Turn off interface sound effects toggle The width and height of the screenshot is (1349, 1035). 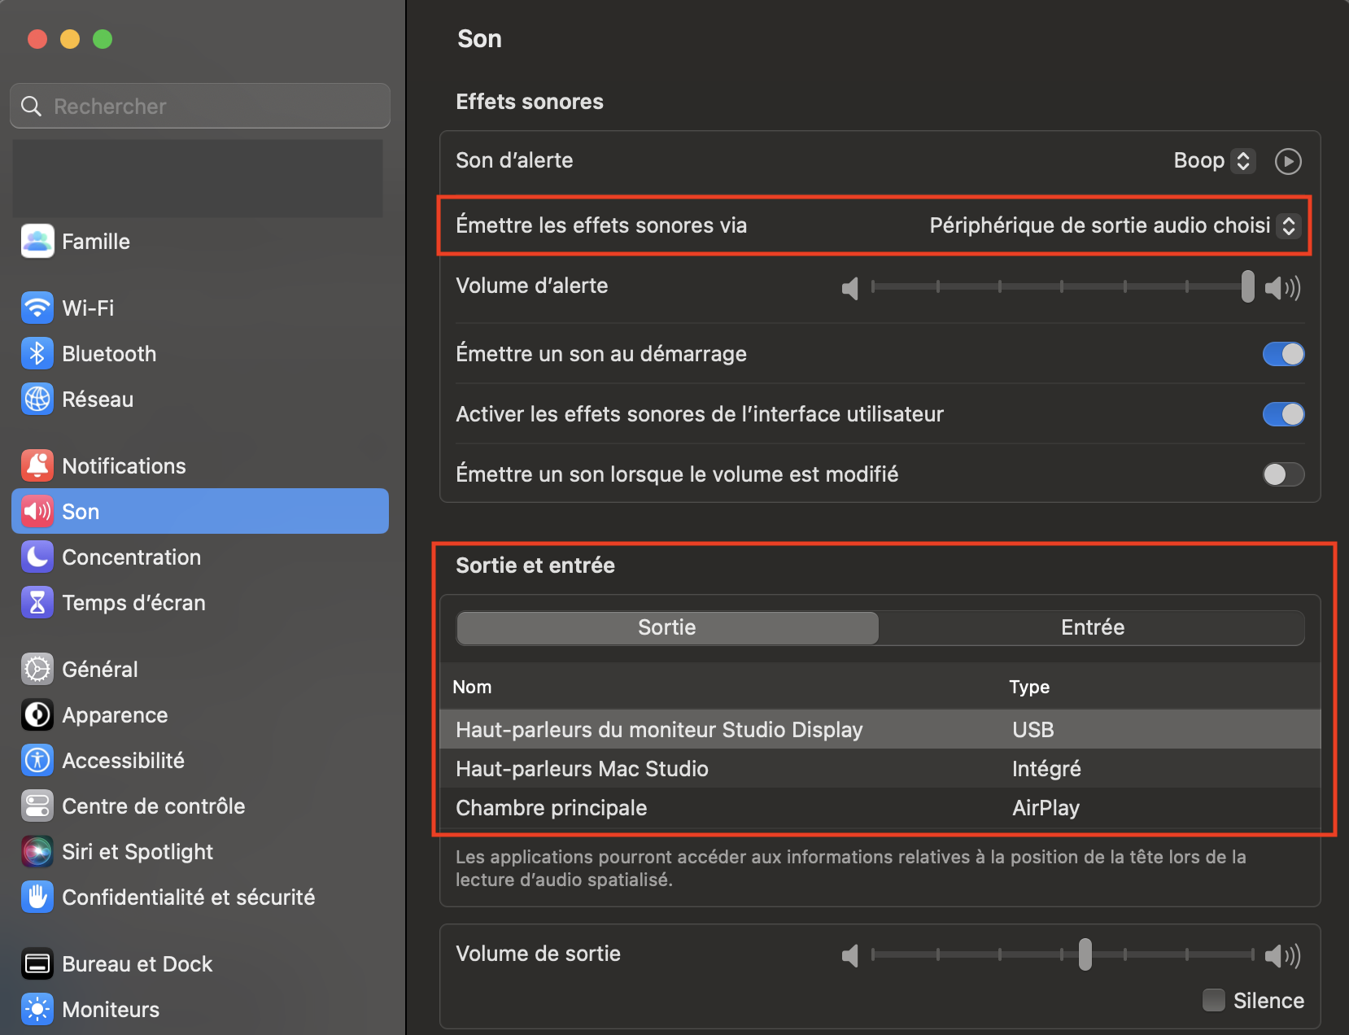pos(1282,414)
